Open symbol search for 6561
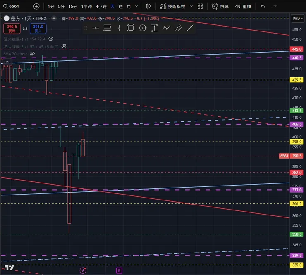The height and width of the screenshot is (275, 306). tap(11, 6)
